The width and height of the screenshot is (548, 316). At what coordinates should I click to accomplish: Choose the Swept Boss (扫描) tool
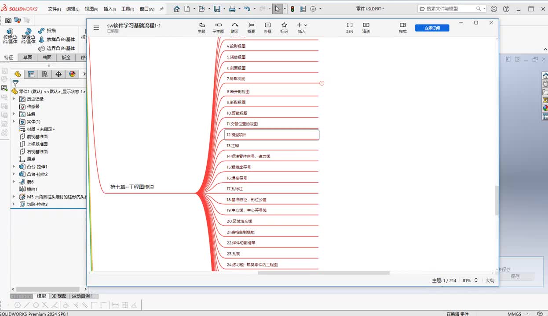pyautogui.click(x=47, y=30)
